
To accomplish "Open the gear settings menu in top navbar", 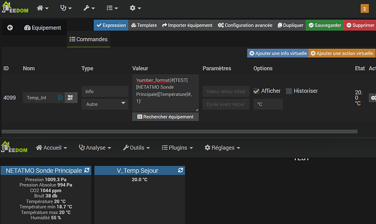I will tap(135, 8).
